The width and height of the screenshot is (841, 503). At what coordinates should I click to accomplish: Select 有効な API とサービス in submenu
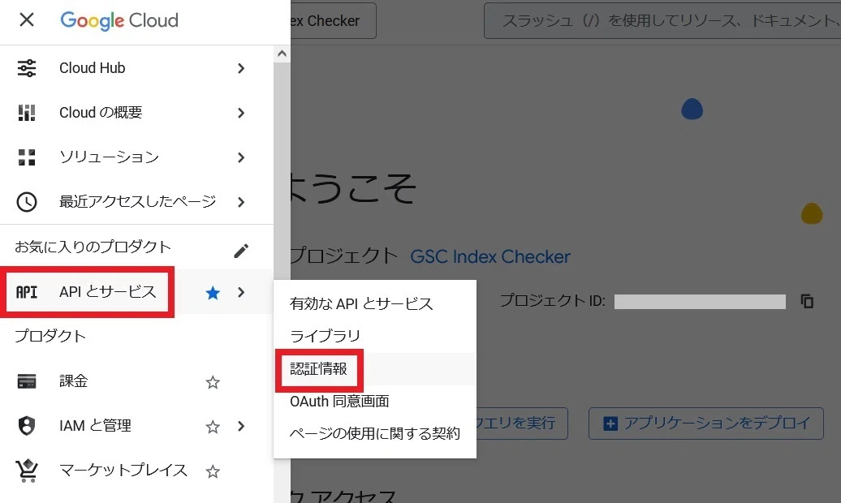coord(375,304)
